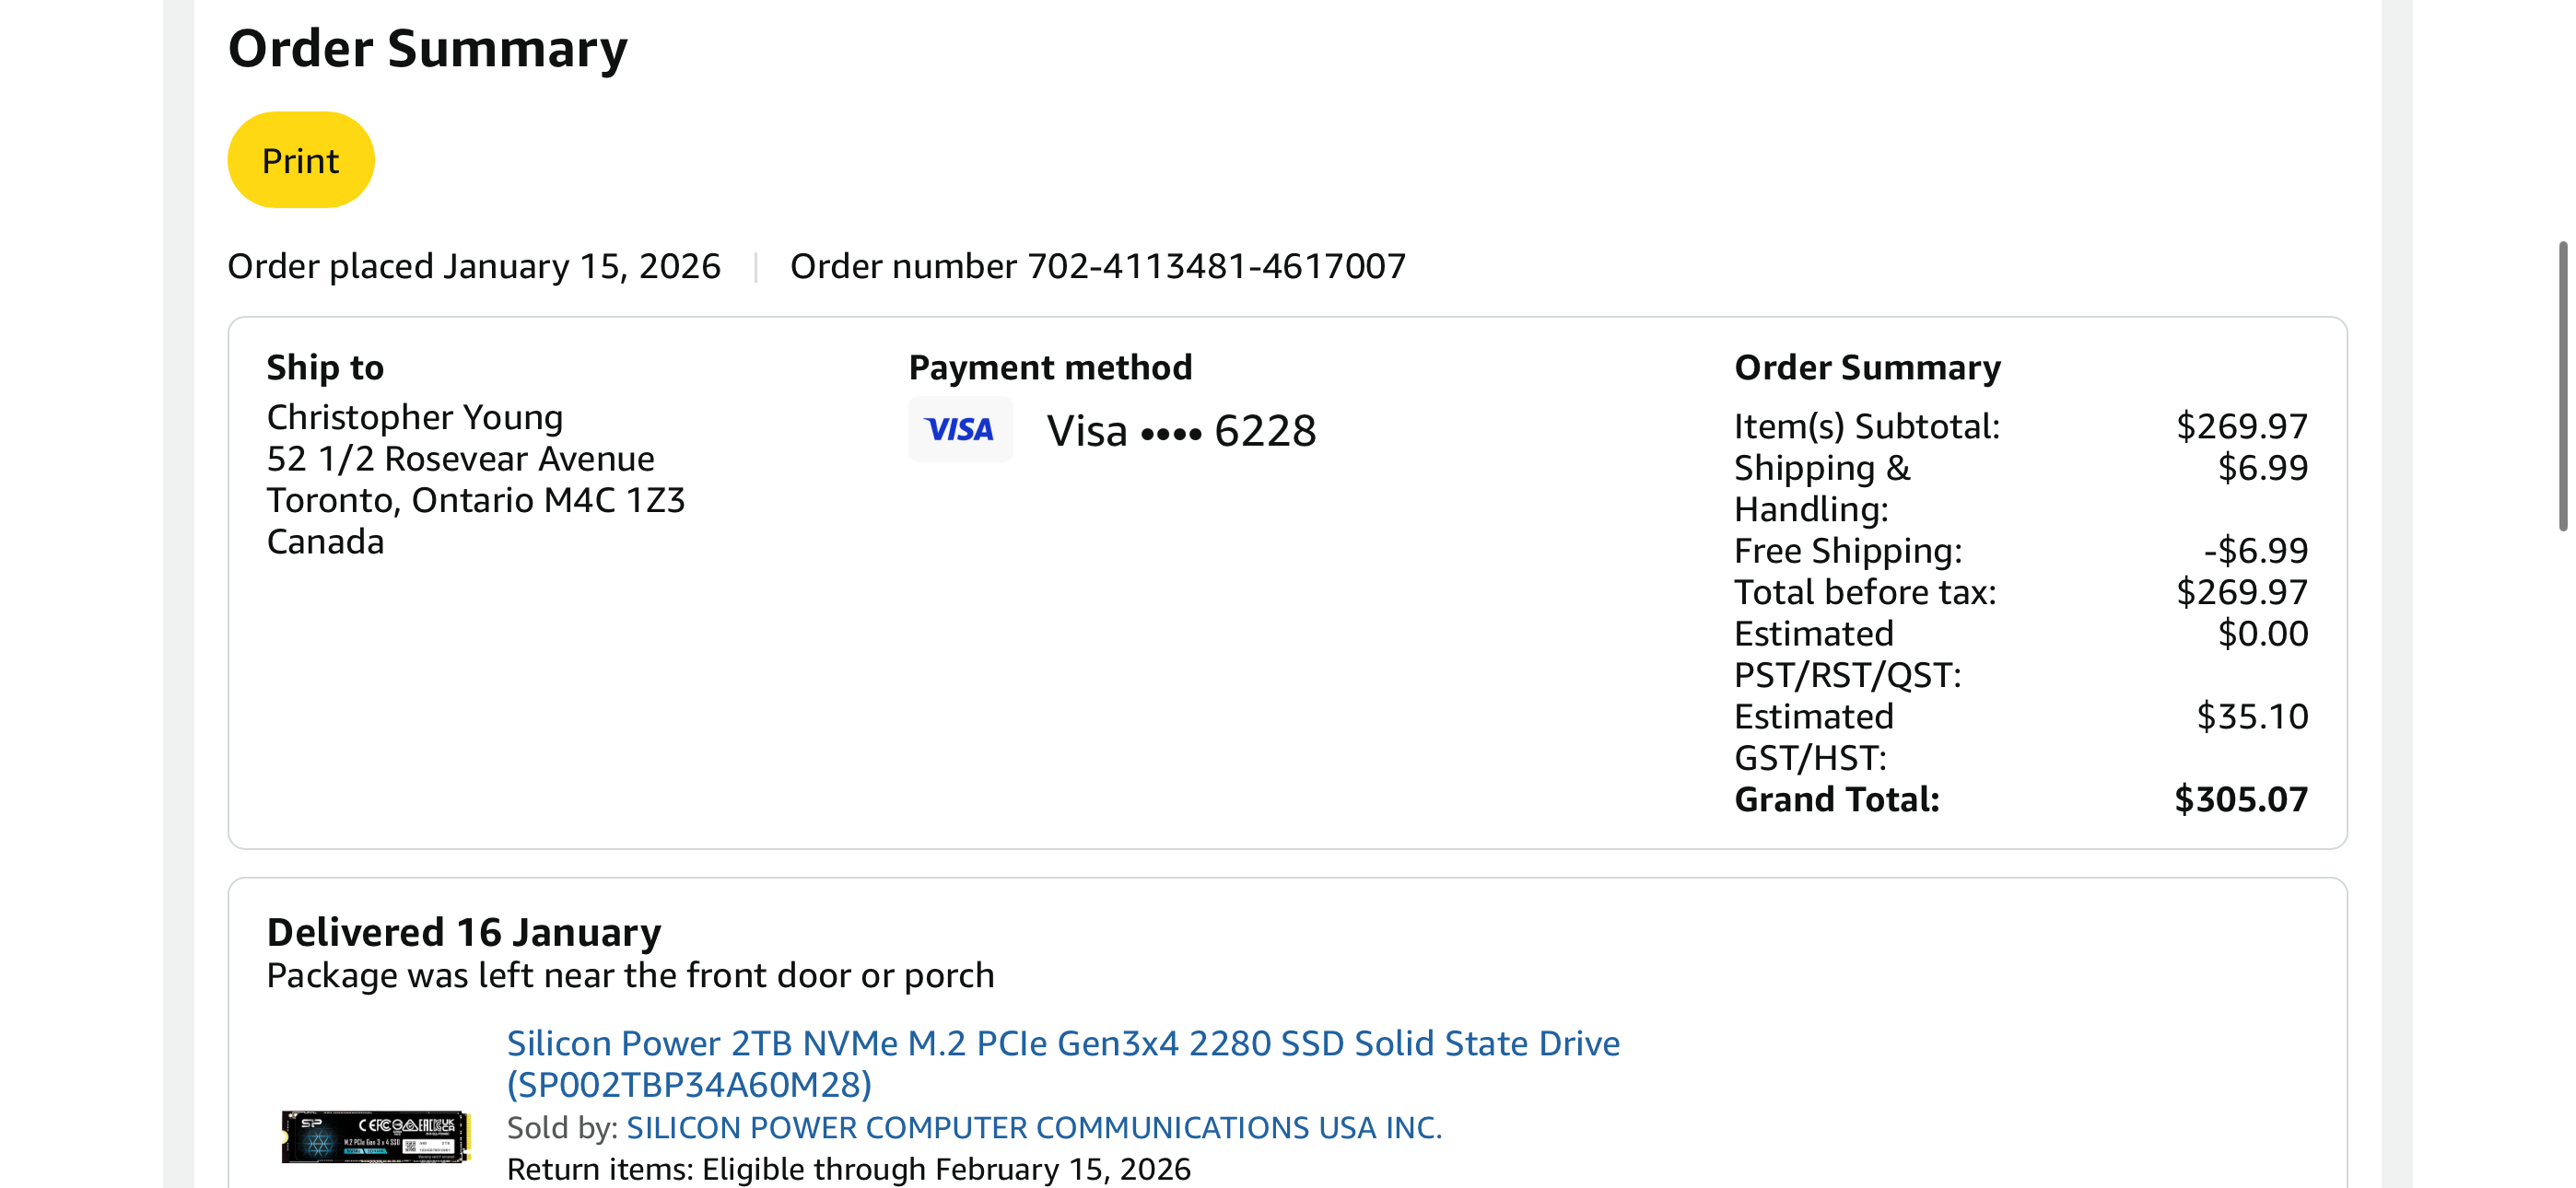The height and width of the screenshot is (1188, 2576).
Task: Click the Delivered 16 January heading
Action: [463, 932]
